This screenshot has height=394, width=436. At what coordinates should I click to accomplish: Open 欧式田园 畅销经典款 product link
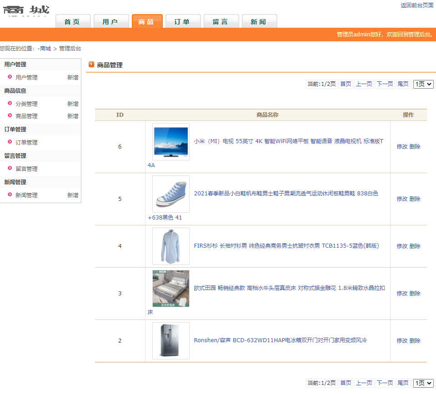click(x=290, y=288)
